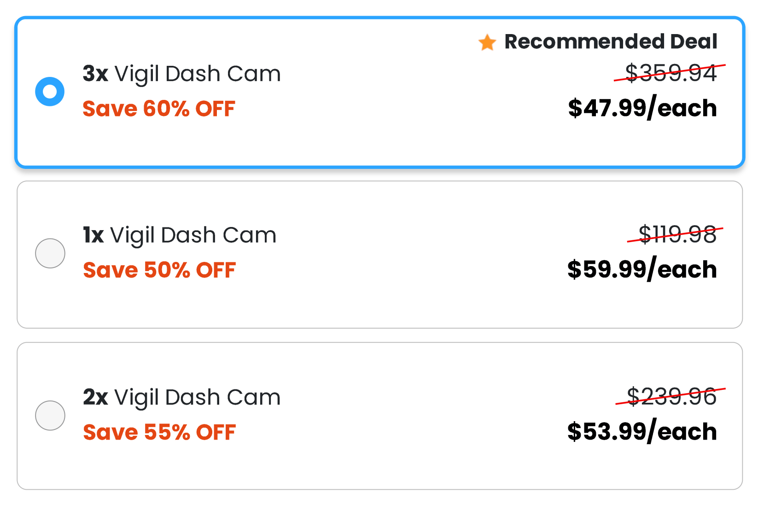Select the 3x Vigil Dash Cam radio button
Screen dimensions: 758x505
pos(50,91)
